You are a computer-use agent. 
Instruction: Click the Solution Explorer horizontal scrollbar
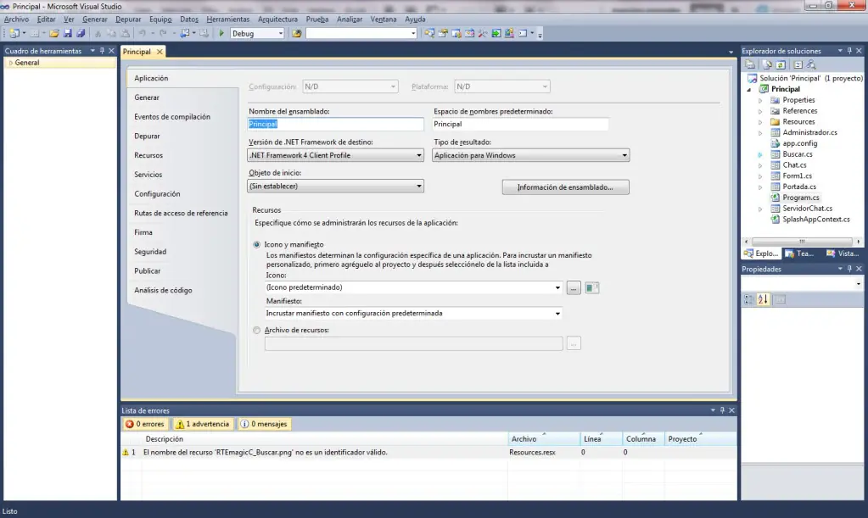click(x=802, y=242)
